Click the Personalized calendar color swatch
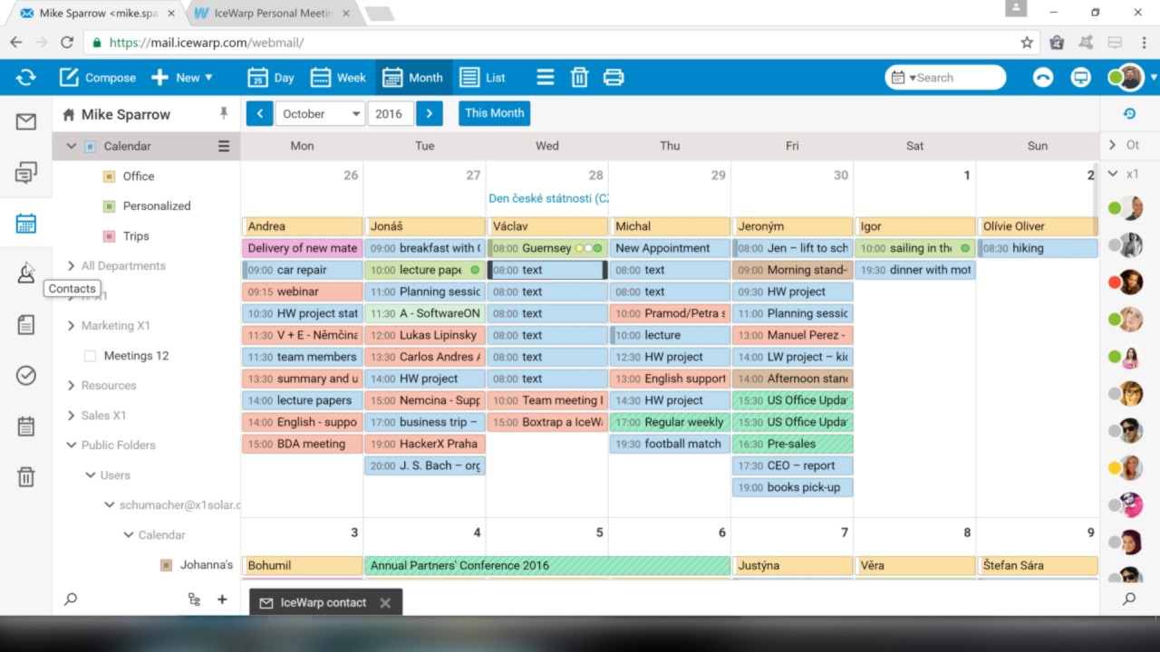Image resolution: width=1160 pixels, height=652 pixels. pyautogui.click(x=109, y=206)
